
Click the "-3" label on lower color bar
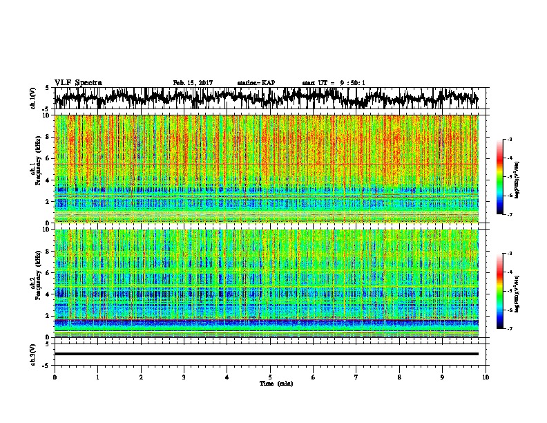click(x=510, y=254)
